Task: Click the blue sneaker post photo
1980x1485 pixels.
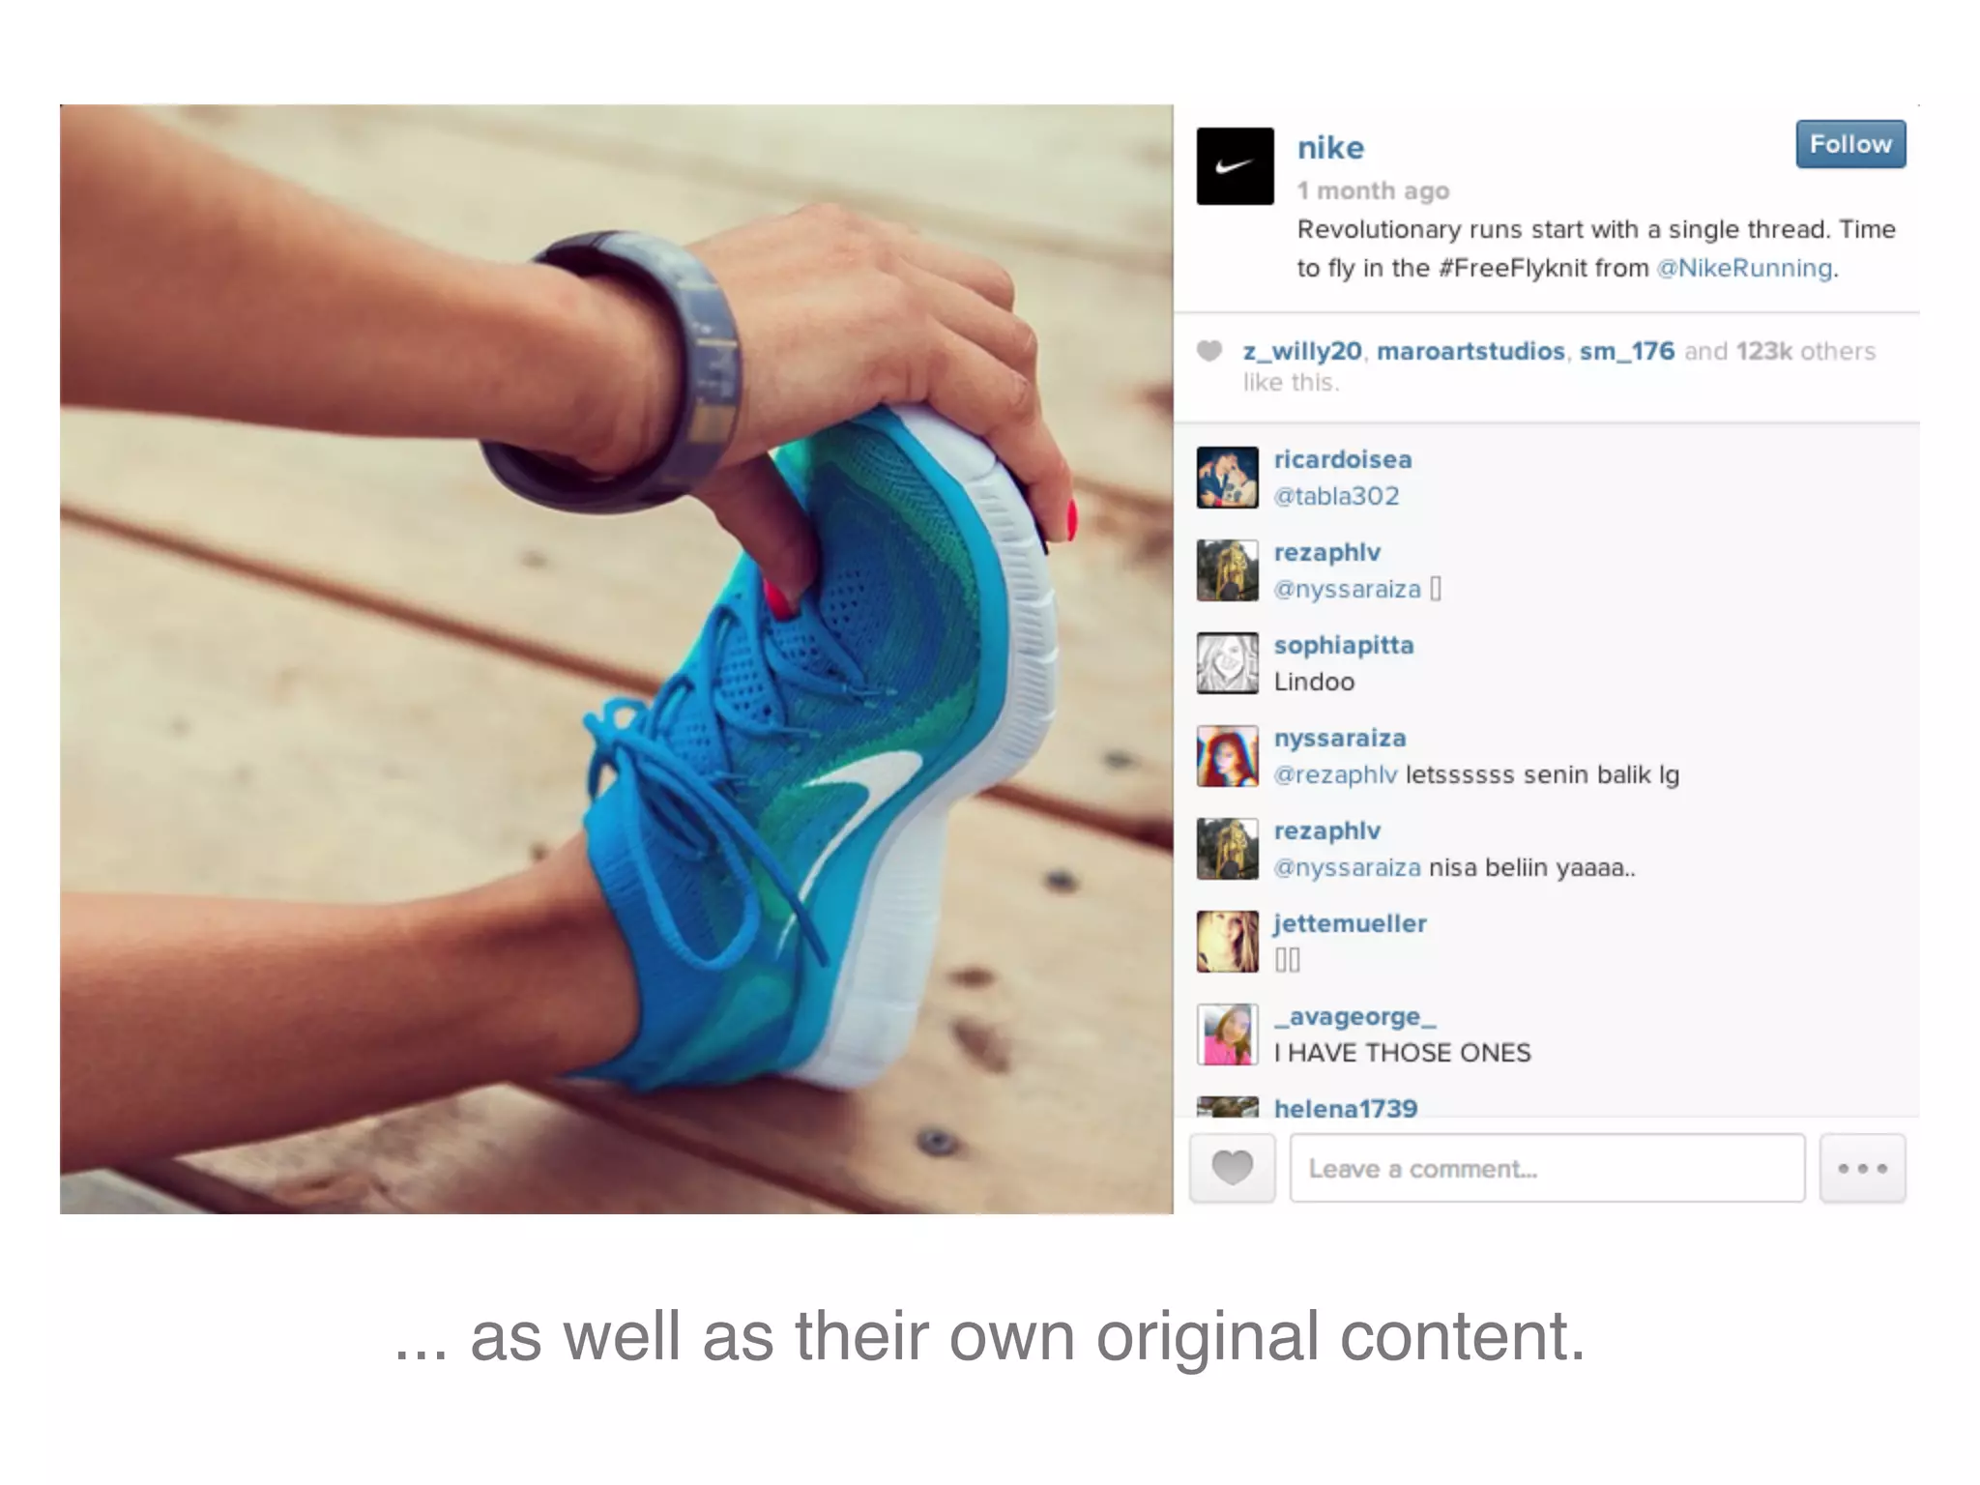Action: [617, 659]
